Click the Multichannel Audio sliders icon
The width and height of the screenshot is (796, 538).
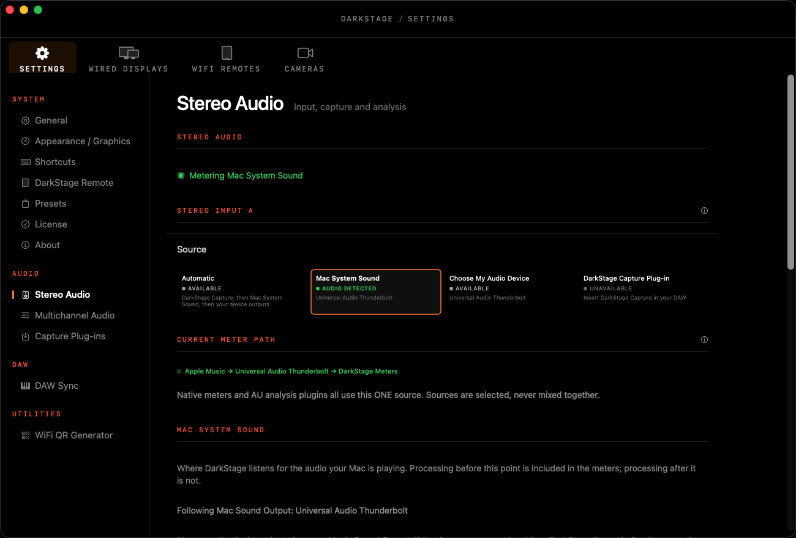pyautogui.click(x=25, y=315)
